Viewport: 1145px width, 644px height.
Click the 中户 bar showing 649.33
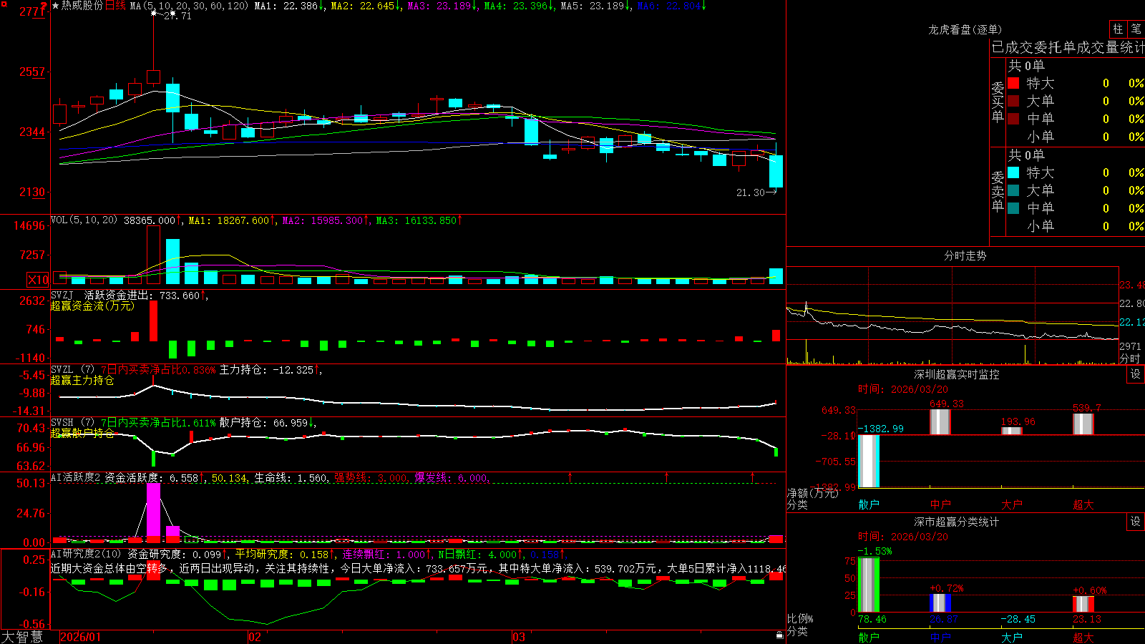[x=940, y=421]
